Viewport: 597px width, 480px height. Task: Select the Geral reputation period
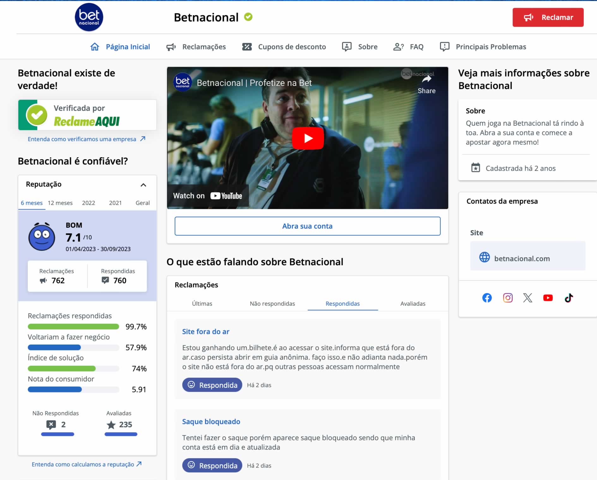142,203
